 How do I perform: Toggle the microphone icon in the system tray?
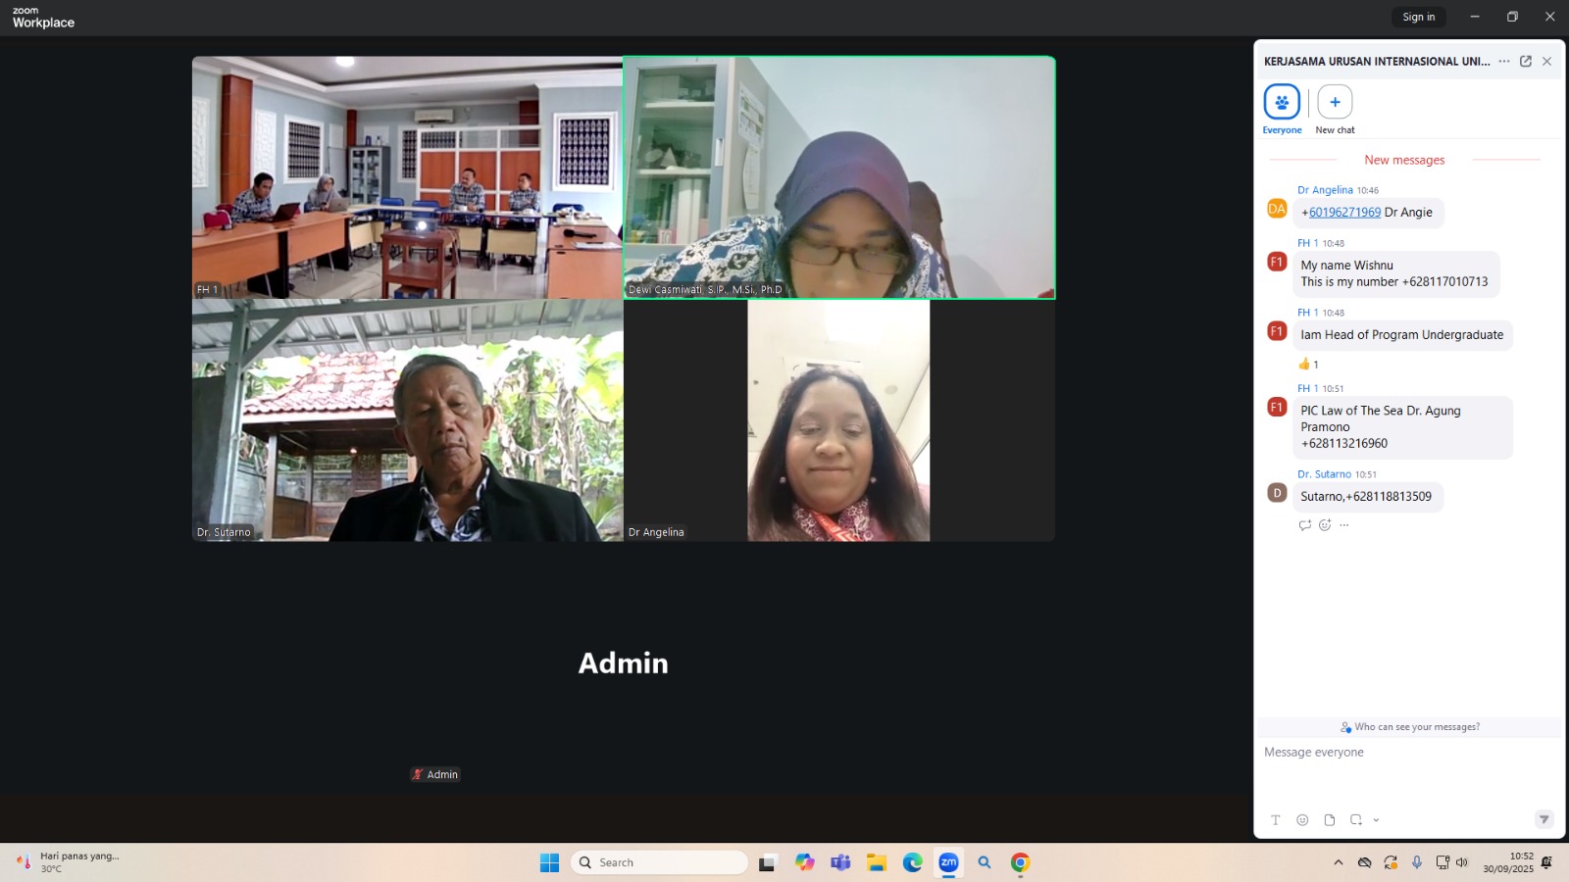[x=1416, y=862]
